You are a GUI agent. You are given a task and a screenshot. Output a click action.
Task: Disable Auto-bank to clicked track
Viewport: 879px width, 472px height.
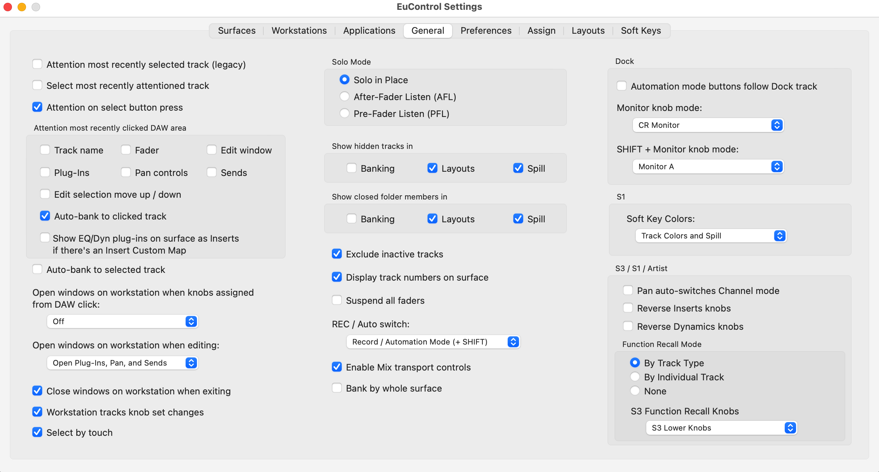pos(45,216)
